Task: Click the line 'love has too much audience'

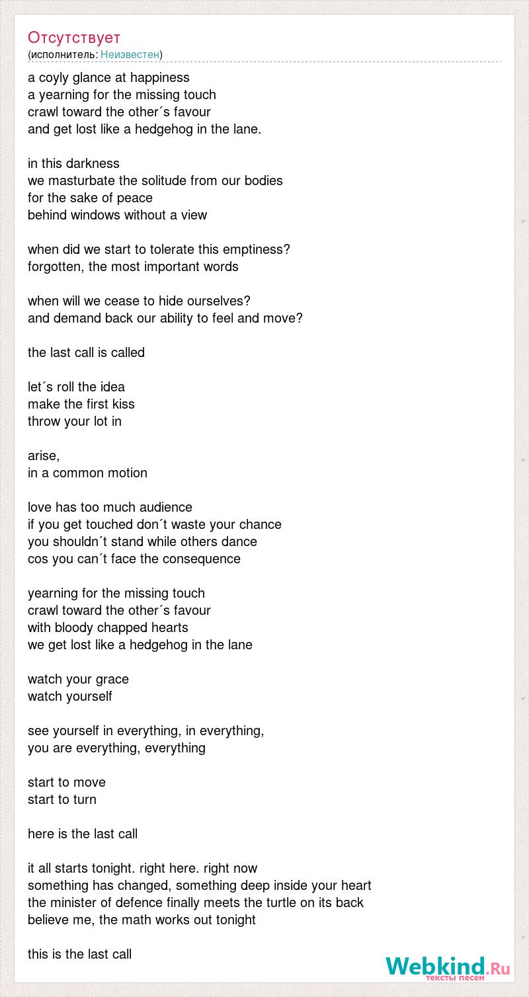Action: (x=110, y=507)
